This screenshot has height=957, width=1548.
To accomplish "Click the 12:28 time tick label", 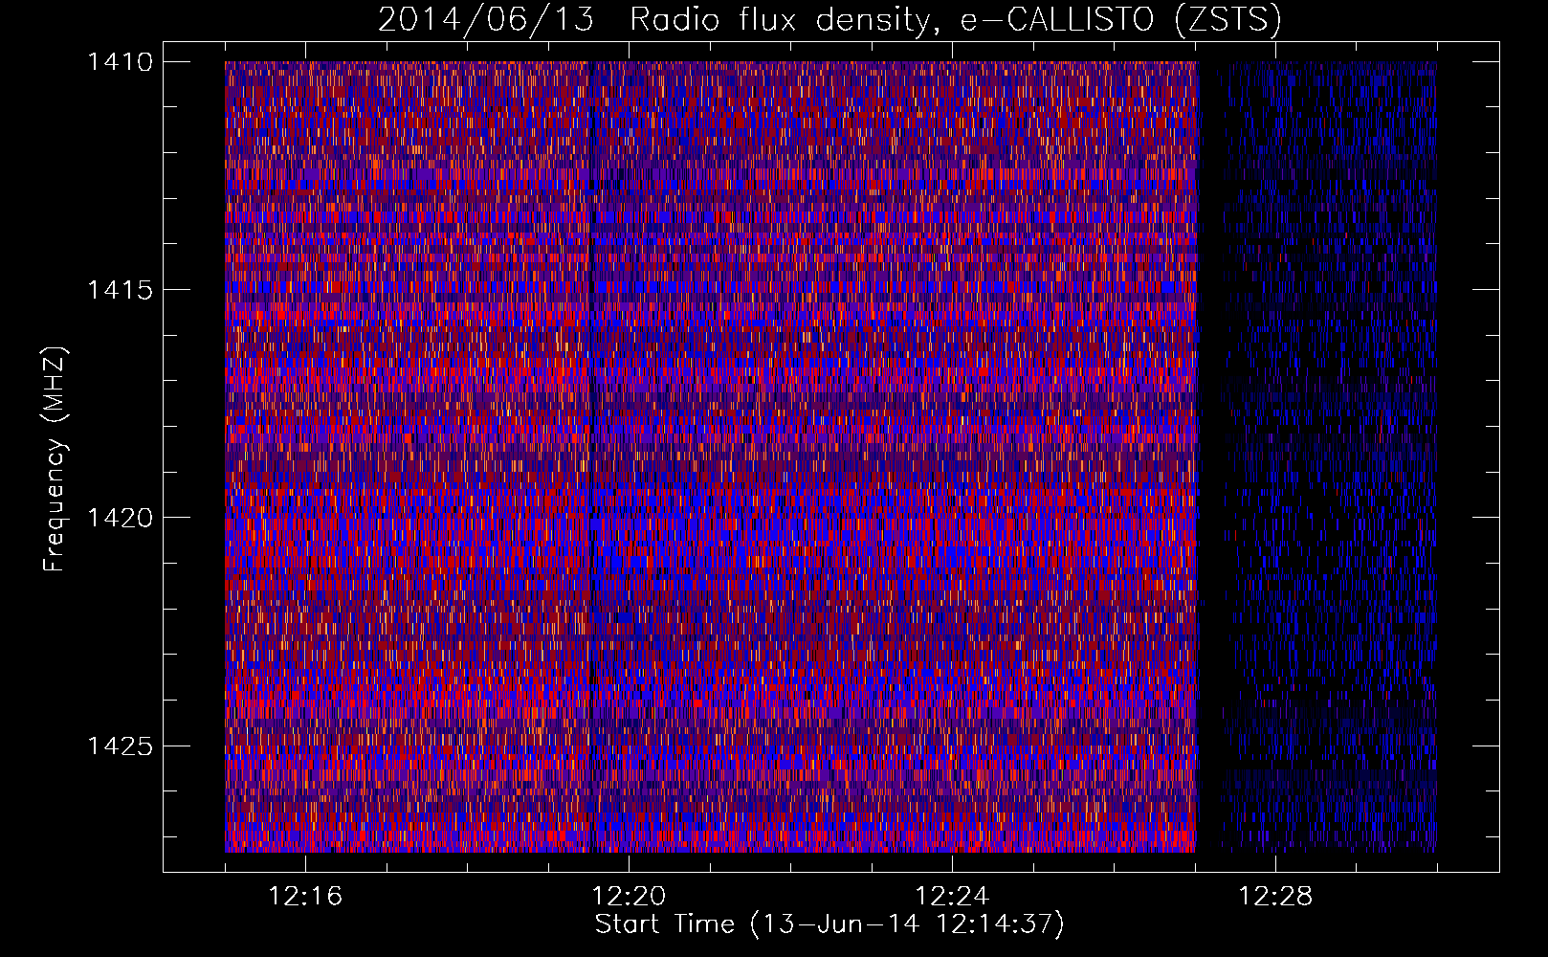I will pos(1275,897).
